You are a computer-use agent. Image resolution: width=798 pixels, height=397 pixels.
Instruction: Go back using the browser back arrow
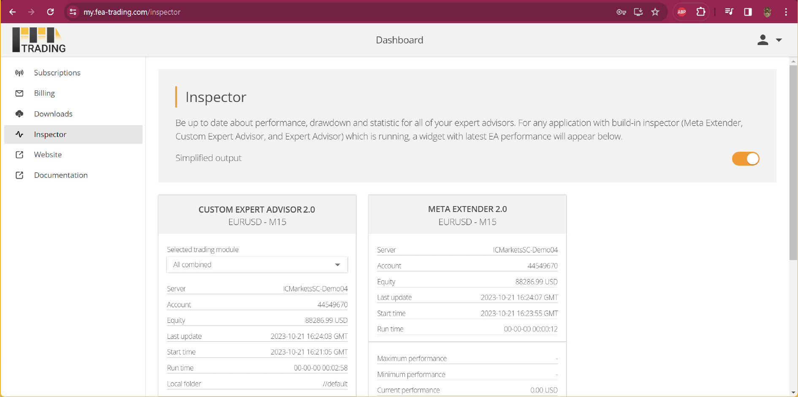pos(13,12)
